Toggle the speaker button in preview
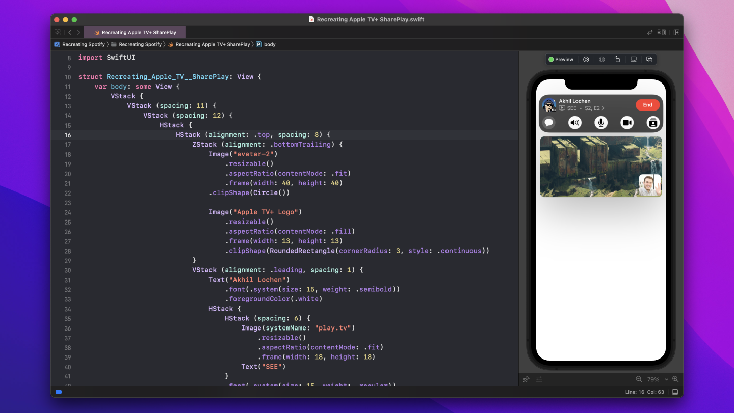This screenshot has height=413, width=734. [575, 122]
